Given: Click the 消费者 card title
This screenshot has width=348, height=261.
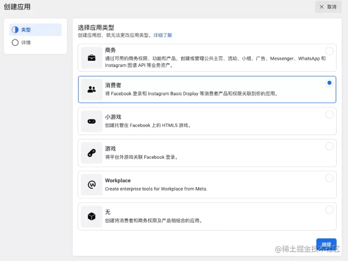Looking at the screenshot, I should coord(113,85).
